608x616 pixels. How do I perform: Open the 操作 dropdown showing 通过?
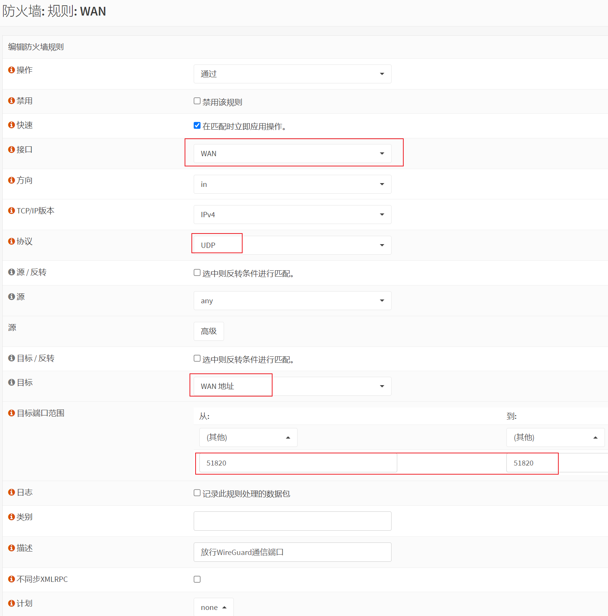click(292, 74)
